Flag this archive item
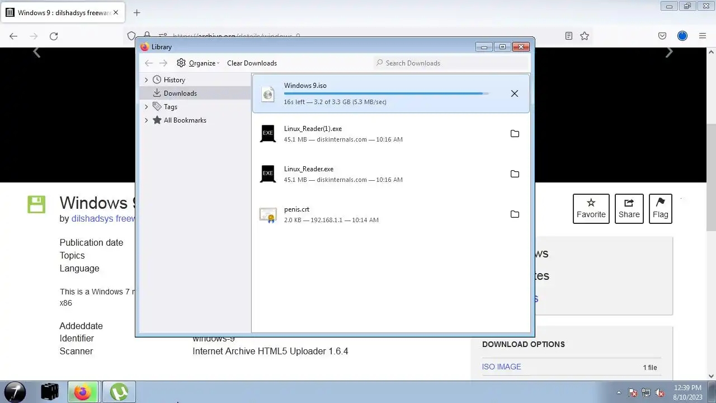 point(661,209)
